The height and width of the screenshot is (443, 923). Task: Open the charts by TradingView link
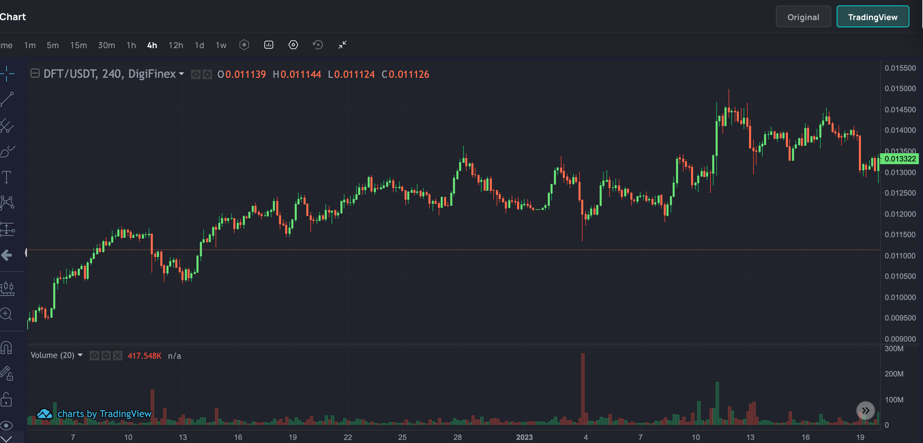tap(94, 414)
